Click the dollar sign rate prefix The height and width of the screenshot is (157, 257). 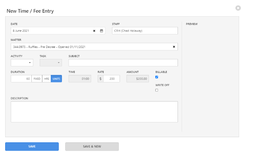[x=100, y=78]
